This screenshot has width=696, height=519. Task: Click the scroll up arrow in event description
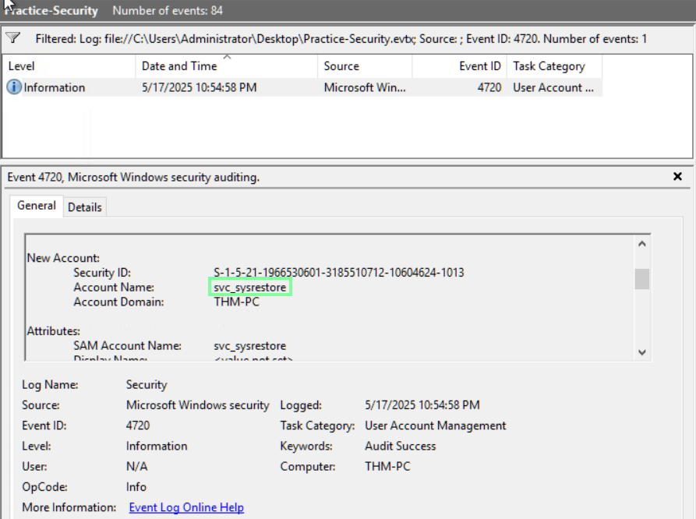641,244
